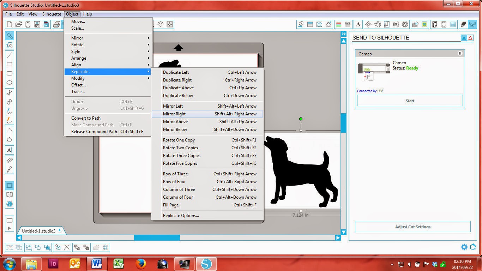Image resolution: width=482 pixels, height=271 pixels.
Task: Click the Send to Silhouette toolbar icon
Action: click(x=472, y=24)
